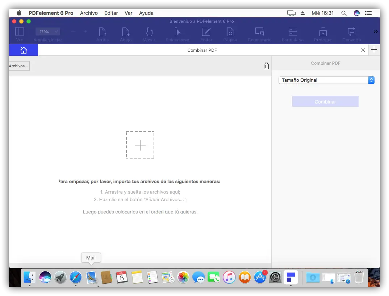Screen dimensions: 389x296
Task: Click the trash delete icon
Action: point(266,66)
